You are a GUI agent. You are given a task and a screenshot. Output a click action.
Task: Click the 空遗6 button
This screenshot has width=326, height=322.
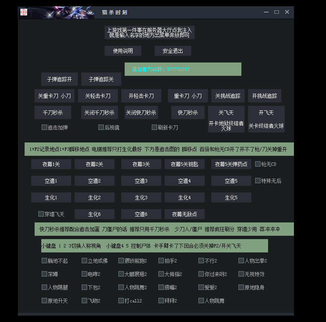coord(141,214)
